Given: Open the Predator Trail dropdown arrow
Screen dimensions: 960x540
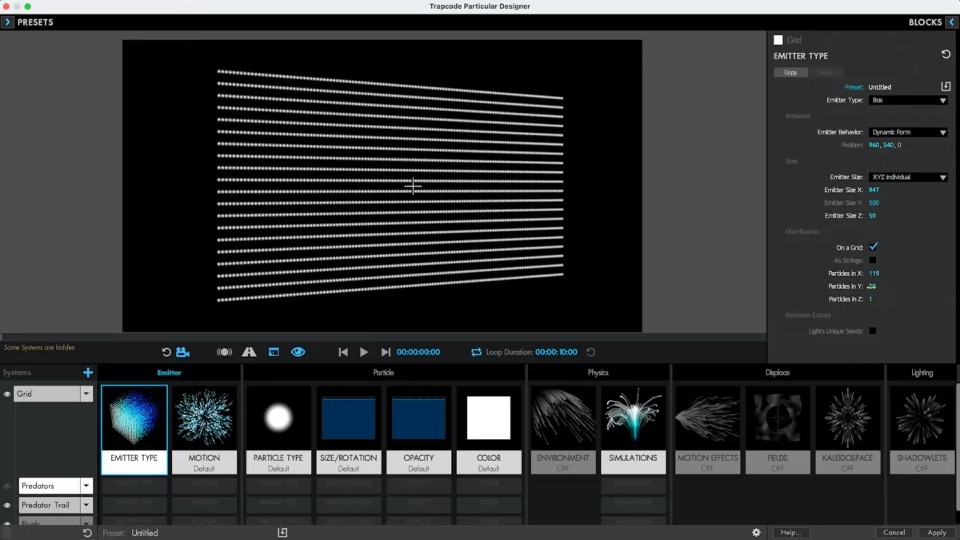Looking at the screenshot, I should [86, 506].
